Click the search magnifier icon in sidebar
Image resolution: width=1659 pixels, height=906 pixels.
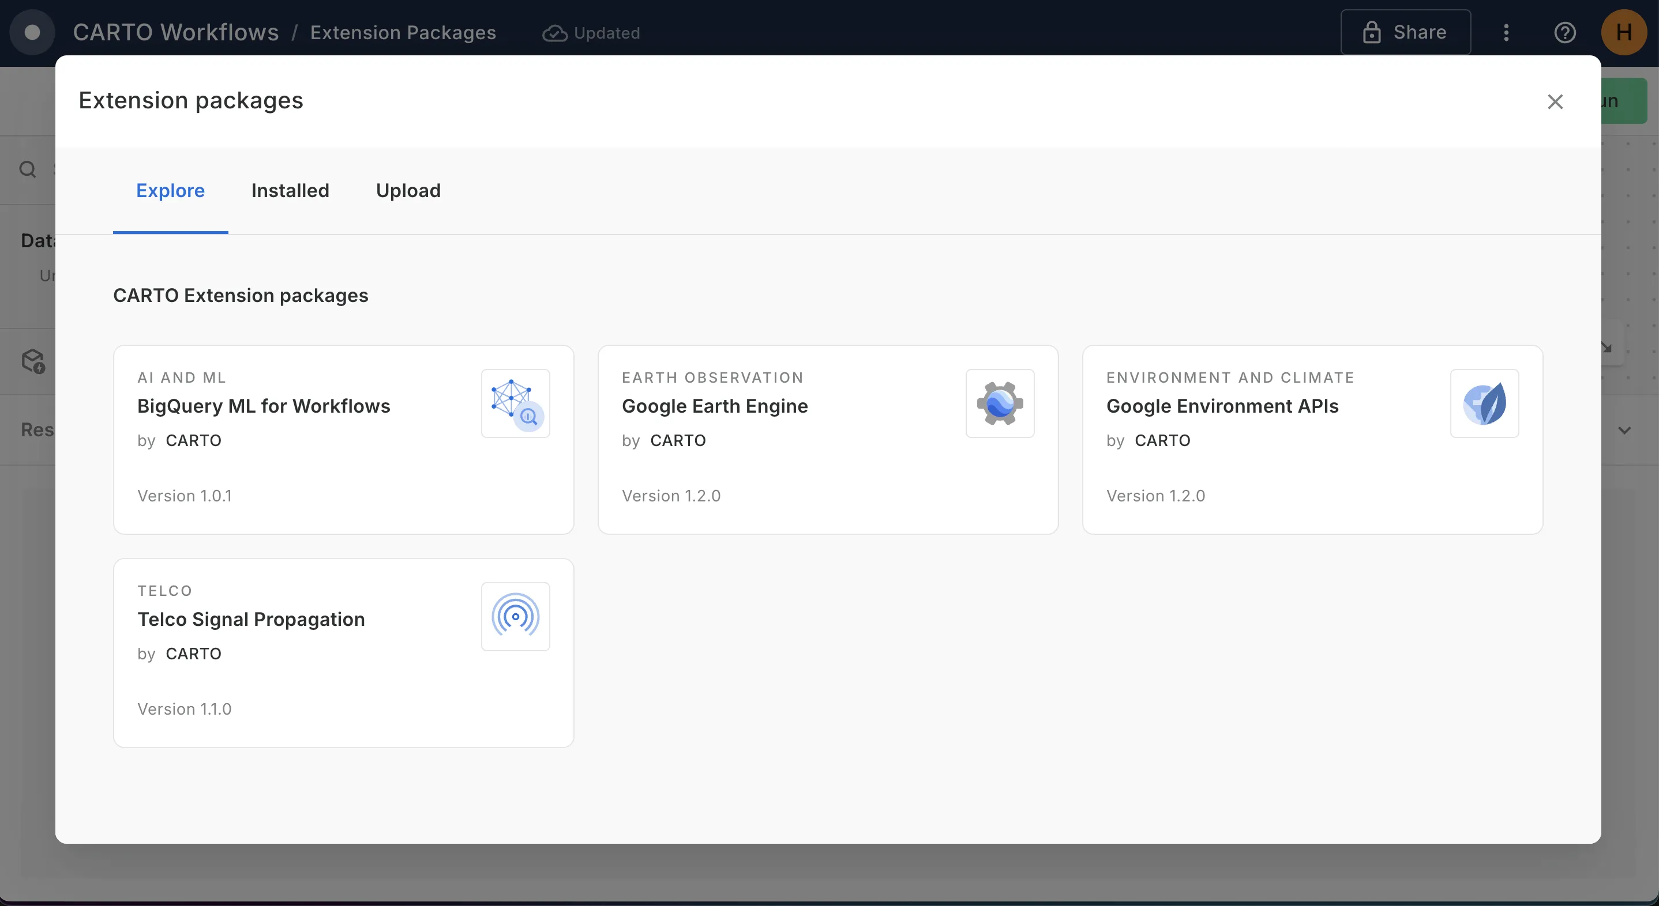tap(27, 169)
